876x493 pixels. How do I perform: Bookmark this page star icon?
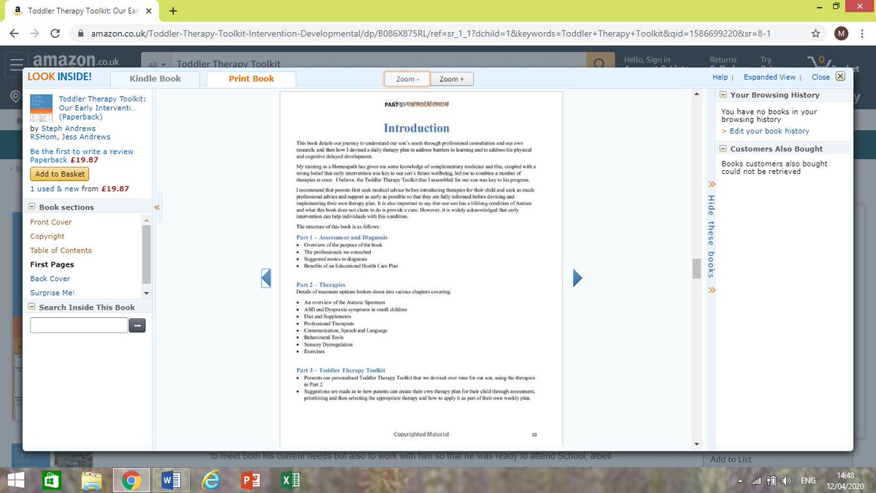pos(816,34)
